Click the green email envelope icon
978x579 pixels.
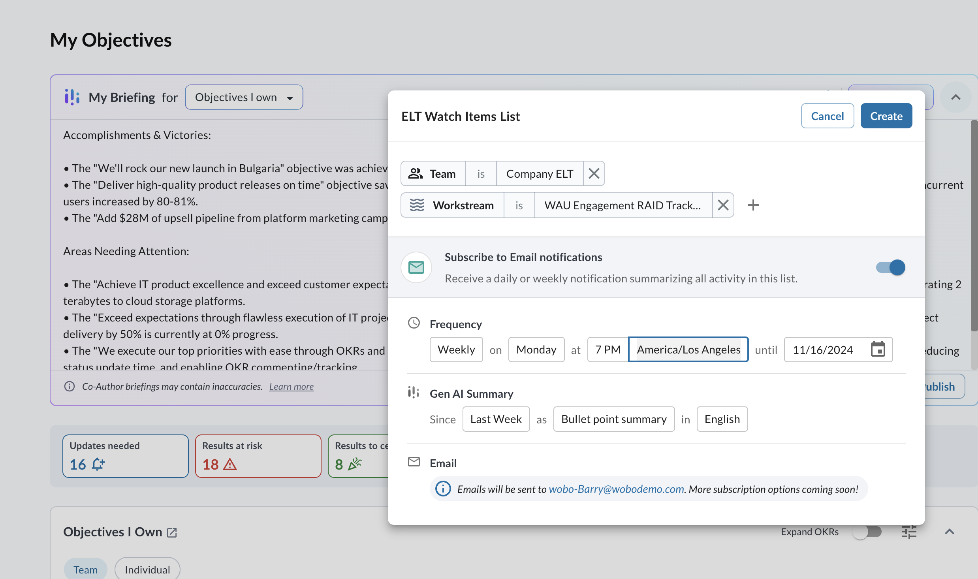point(416,267)
